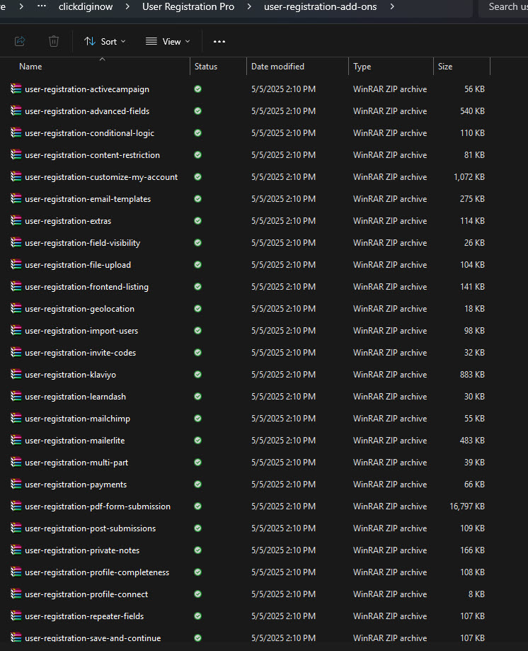Click into the Search box
This screenshot has height=651, width=528.
click(x=504, y=6)
